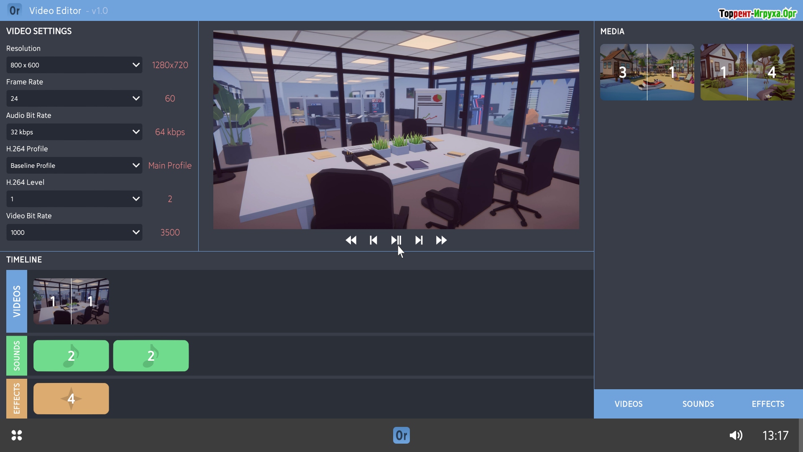Open the Resolution dropdown
Image resolution: width=803 pixels, height=452 pixels.
click(x=74, y=65)
